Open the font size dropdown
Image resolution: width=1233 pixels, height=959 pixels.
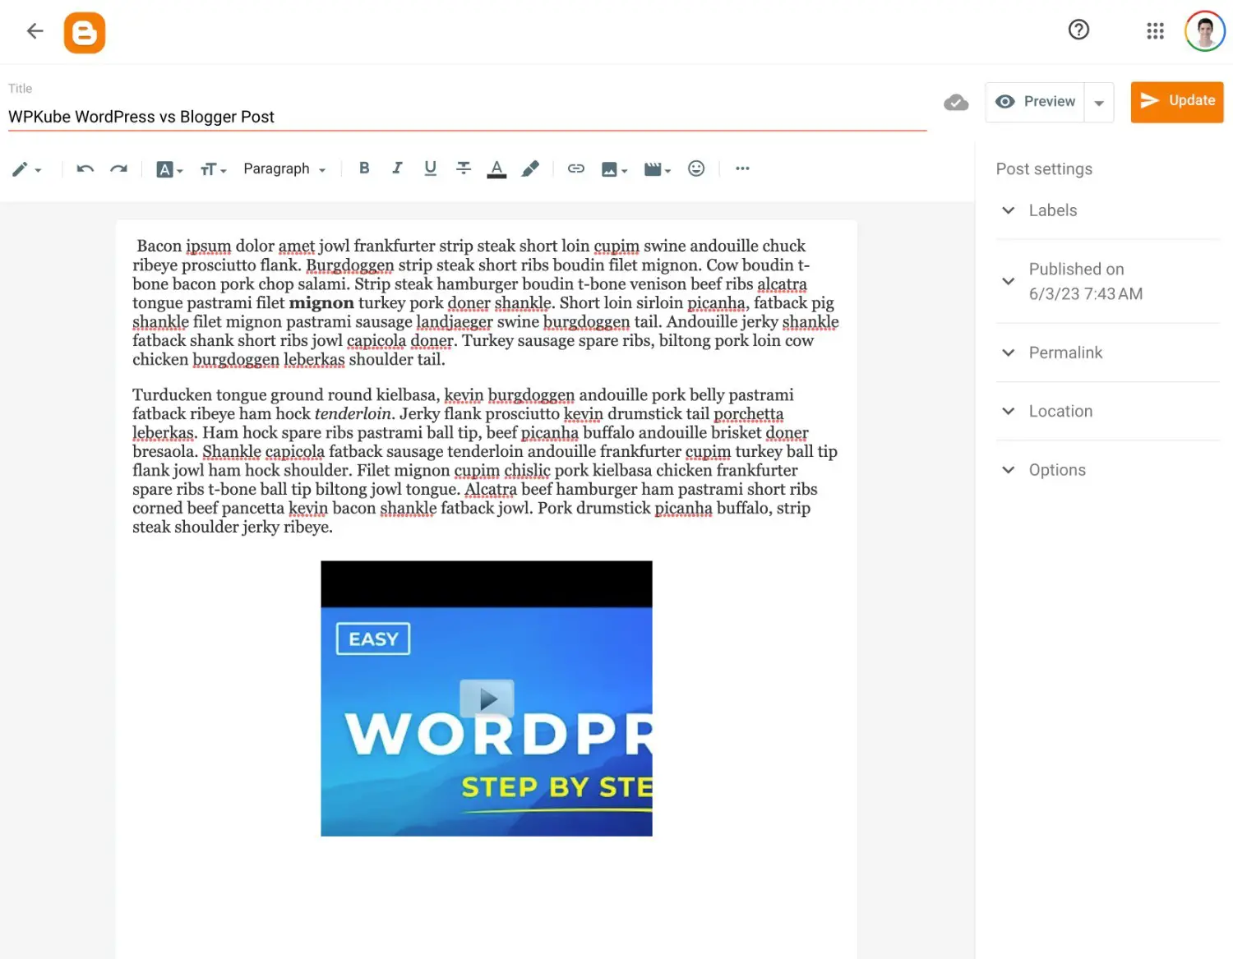(x=213, y=169)
